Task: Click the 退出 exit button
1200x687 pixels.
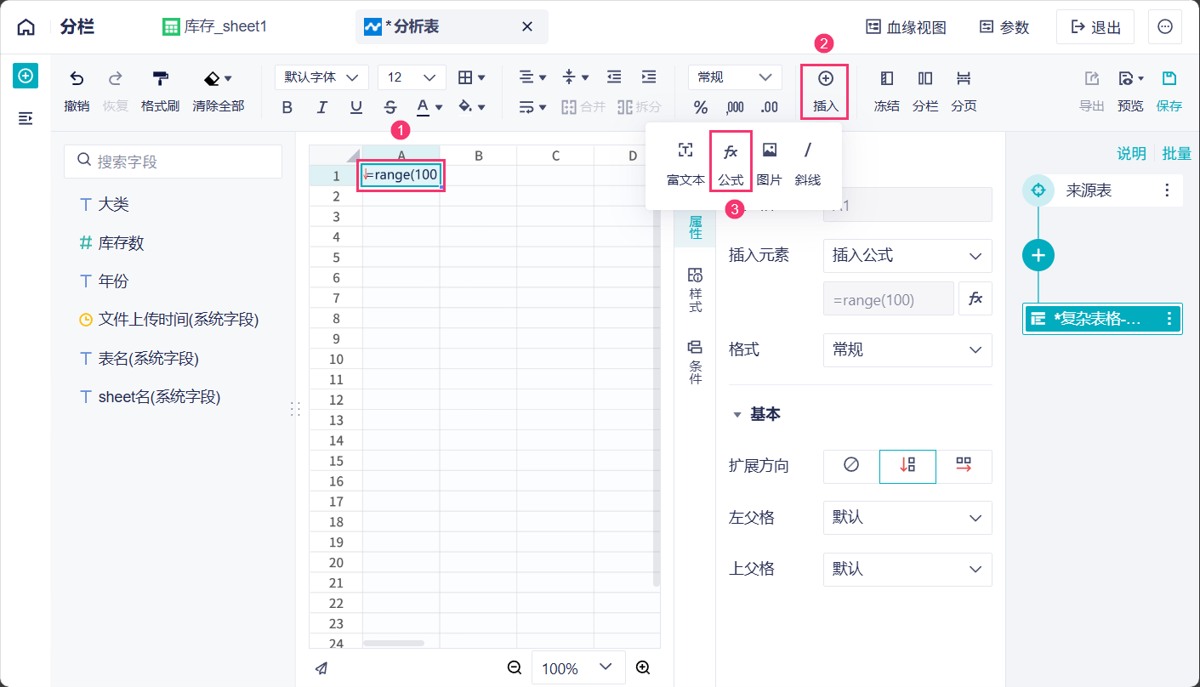Action: point(1095,27)
